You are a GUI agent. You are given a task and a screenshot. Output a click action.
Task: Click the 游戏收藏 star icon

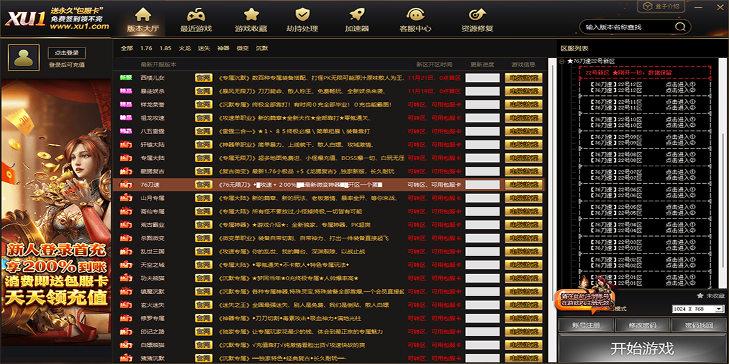coord(251,15)
